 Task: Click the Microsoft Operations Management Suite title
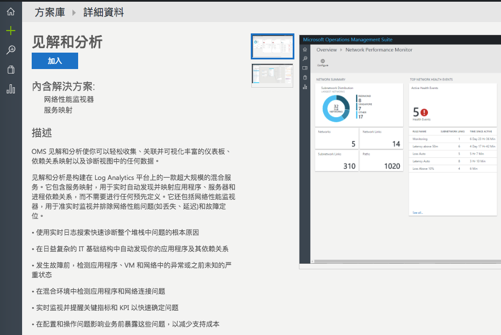pos(348,40)
